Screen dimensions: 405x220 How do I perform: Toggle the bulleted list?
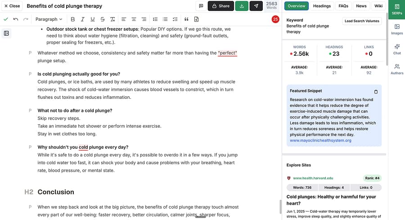(165, 19)
